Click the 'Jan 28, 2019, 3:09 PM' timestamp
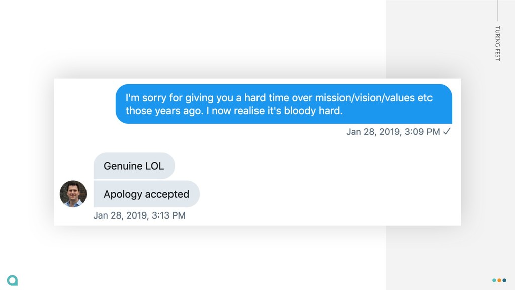This screenshot has height=290, width=515. tap(393, 132)
